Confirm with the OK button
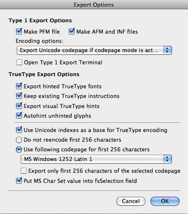188x214 pixels. pos(165,201)
